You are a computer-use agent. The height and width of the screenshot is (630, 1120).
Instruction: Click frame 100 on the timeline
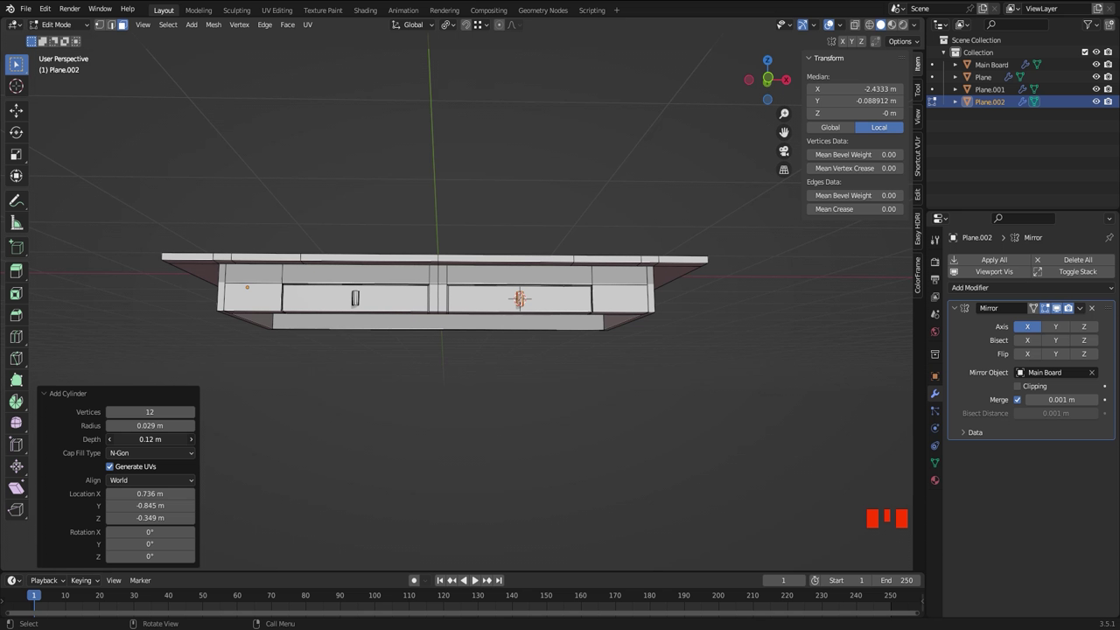(x=374, y=595)
